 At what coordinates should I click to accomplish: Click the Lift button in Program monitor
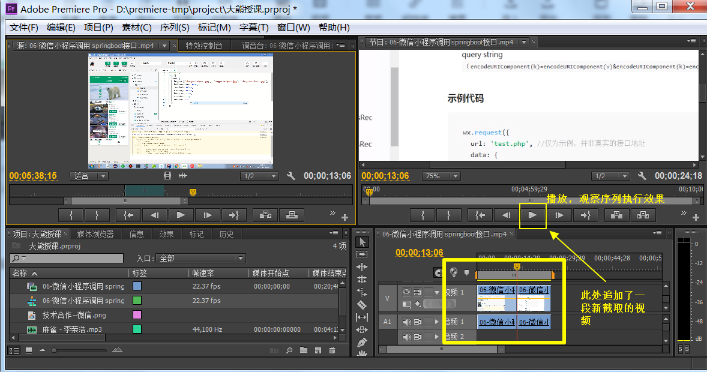(616, 215)
